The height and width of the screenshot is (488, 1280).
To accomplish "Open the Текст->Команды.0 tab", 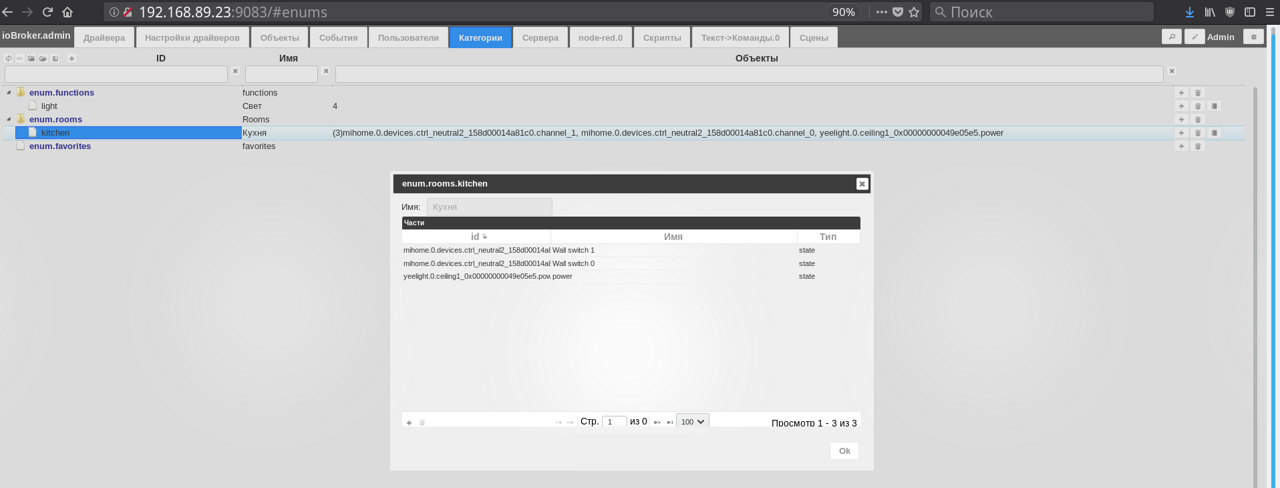I will pos(740,37).
